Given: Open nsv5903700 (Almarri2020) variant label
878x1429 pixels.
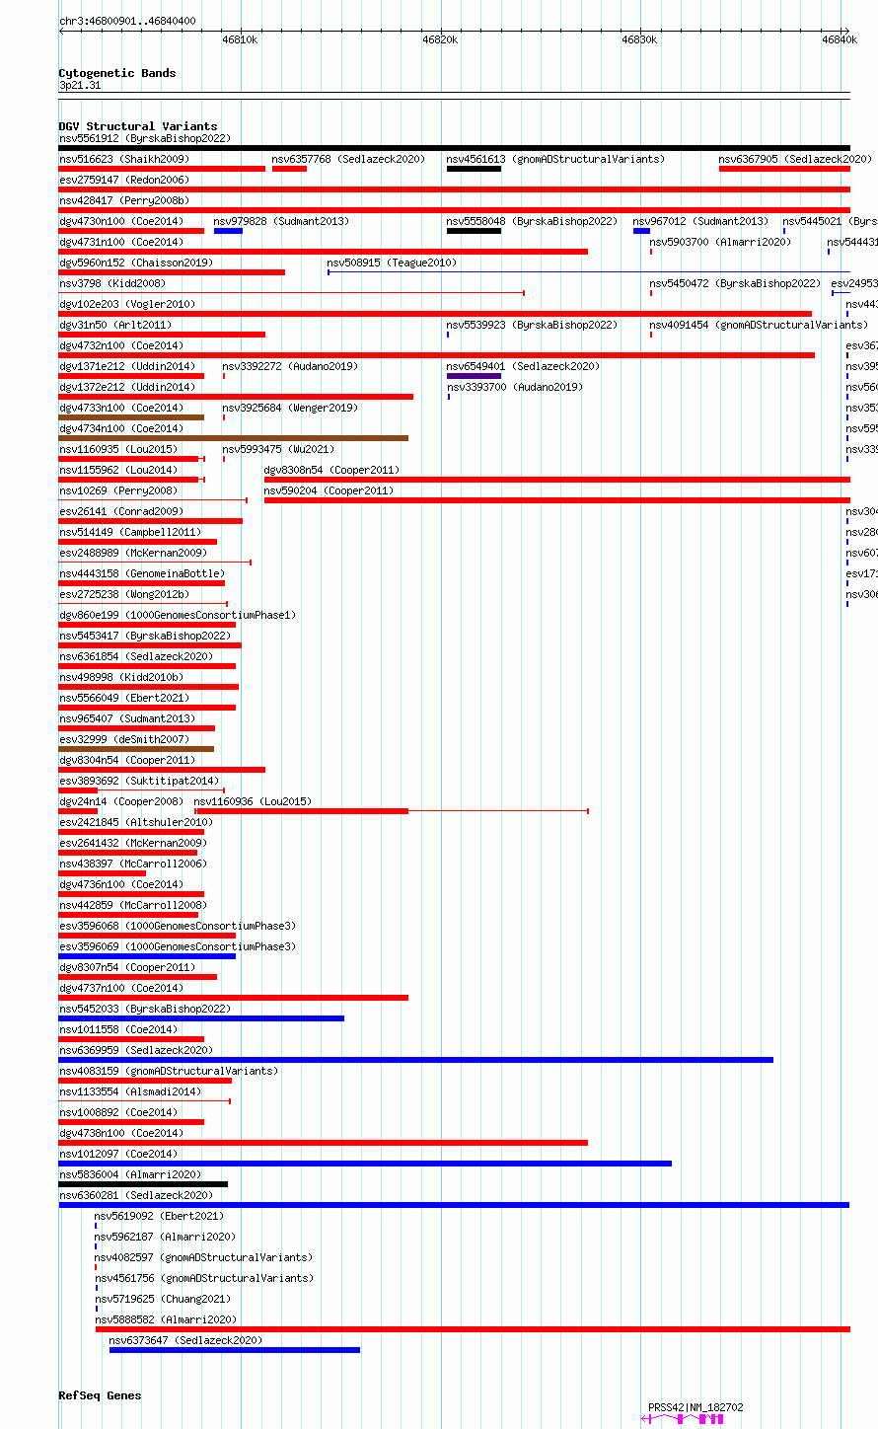Looking at the screenshot, I should [x=720, y=242].
